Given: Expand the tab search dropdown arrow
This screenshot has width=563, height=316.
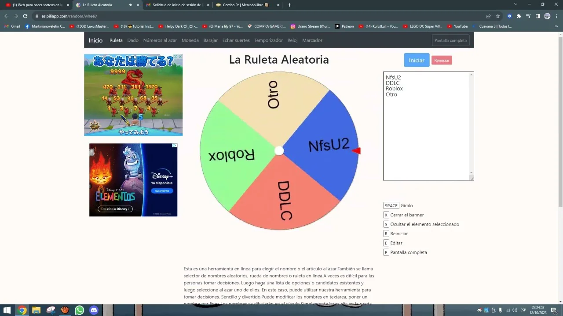Looking at the screenshot, I should 515,4.
